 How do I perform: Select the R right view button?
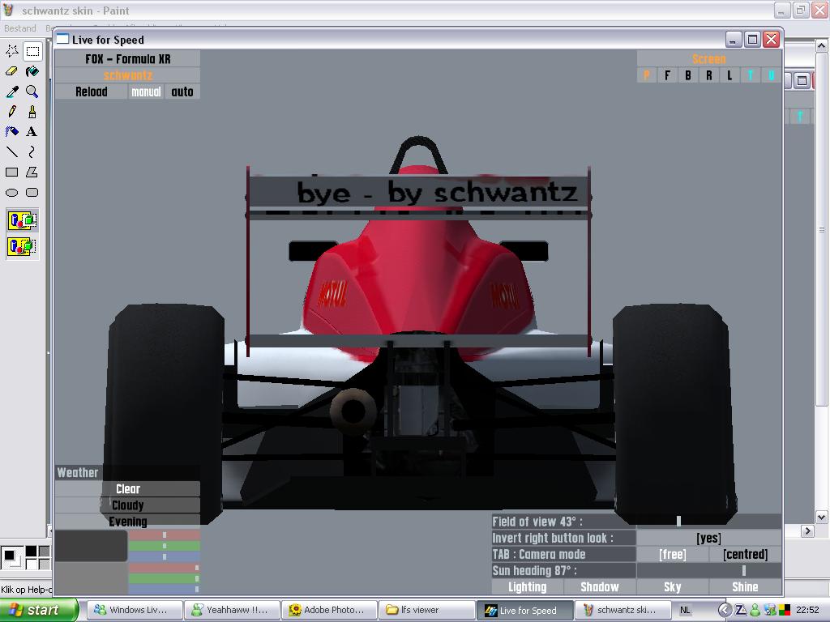click(708, 75)
